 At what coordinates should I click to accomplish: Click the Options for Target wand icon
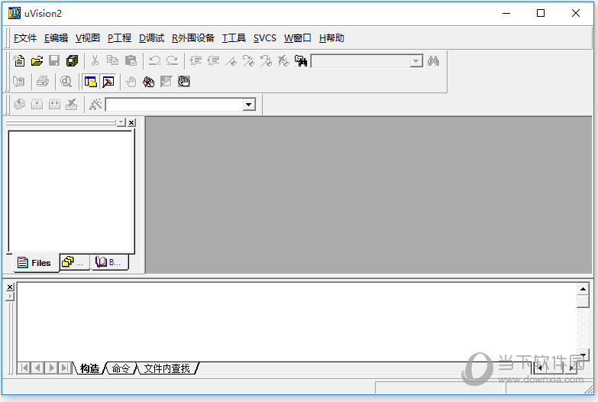95,104
